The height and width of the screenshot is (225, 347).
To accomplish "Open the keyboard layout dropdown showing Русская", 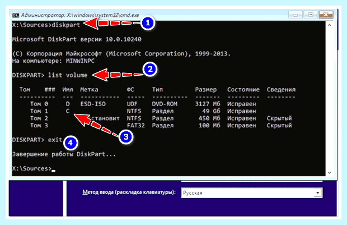I will (252, 192).
